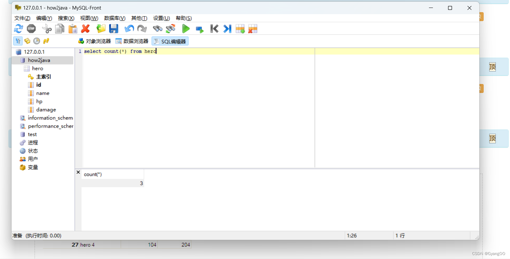Open the 数据库 menu

click(x=114, y=18)
